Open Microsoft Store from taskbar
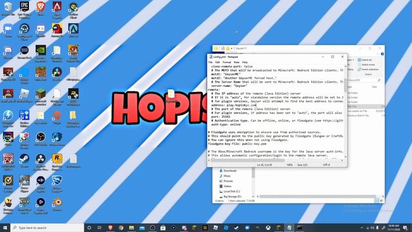The image size is (412, 232). pos(163,227)
